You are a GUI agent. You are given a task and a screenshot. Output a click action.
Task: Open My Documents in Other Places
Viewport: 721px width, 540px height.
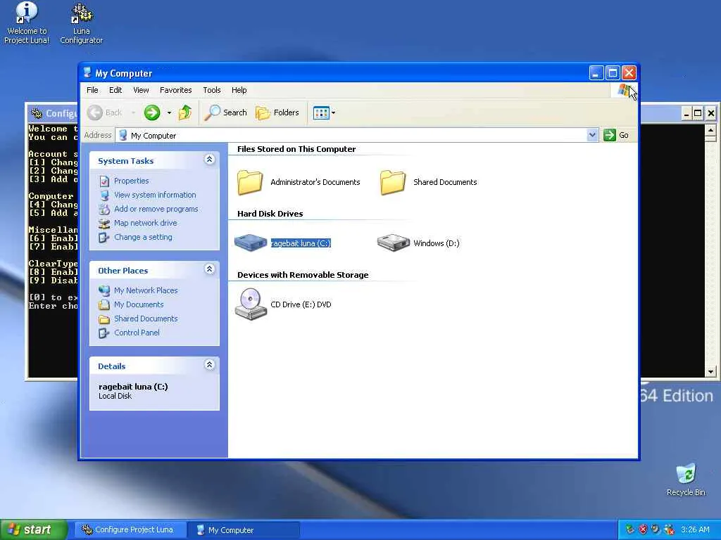coord(139,304)
